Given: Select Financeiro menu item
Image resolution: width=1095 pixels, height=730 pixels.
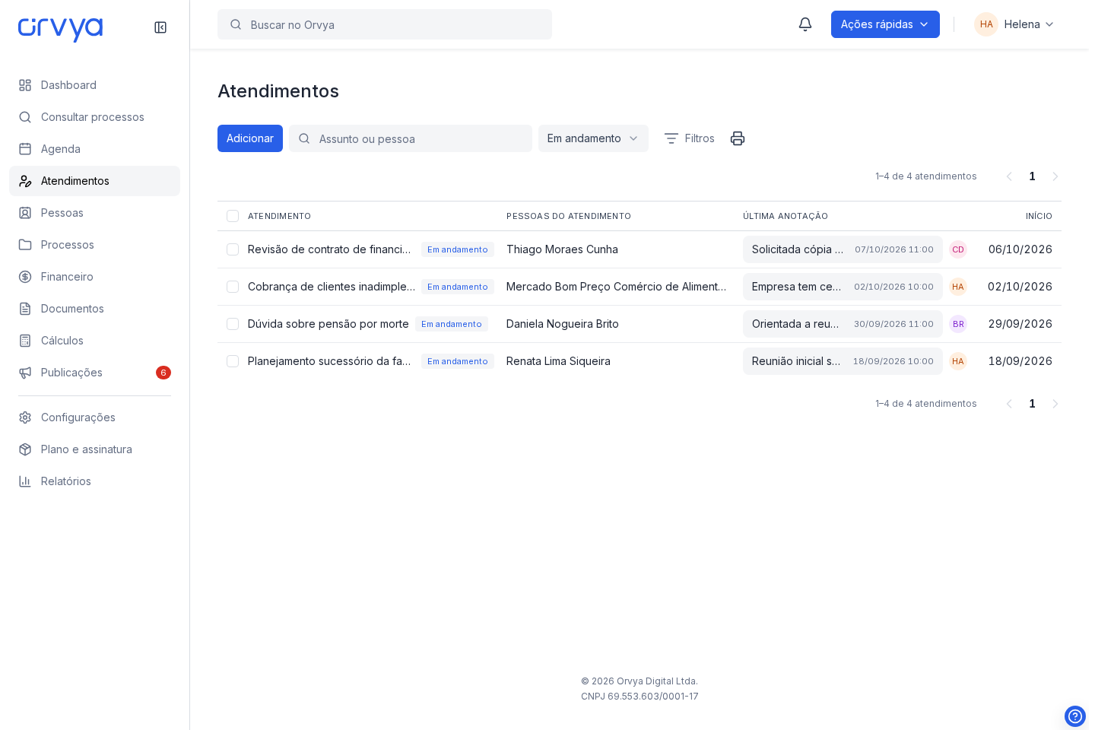Looking at the screenshot, I should click(x=94, y=277).
